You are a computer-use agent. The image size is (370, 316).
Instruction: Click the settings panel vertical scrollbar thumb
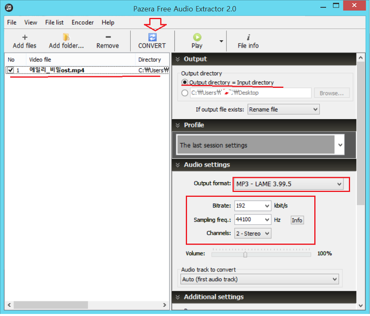361,133
